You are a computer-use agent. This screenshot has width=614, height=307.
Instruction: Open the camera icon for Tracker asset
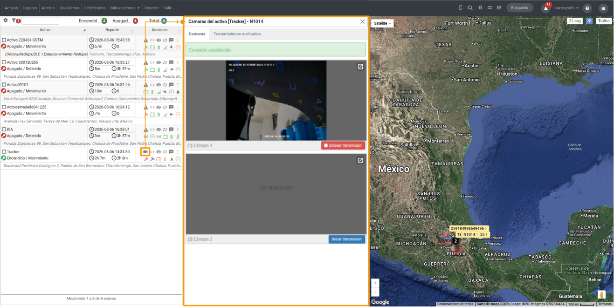click(145, 152)
